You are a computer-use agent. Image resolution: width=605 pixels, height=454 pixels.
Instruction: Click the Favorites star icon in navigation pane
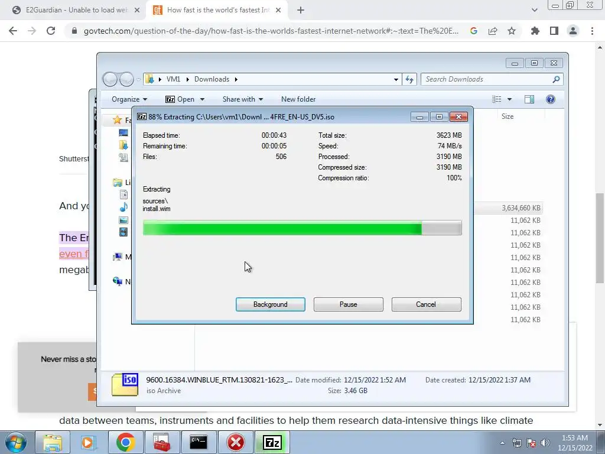(x=118, y=120)
